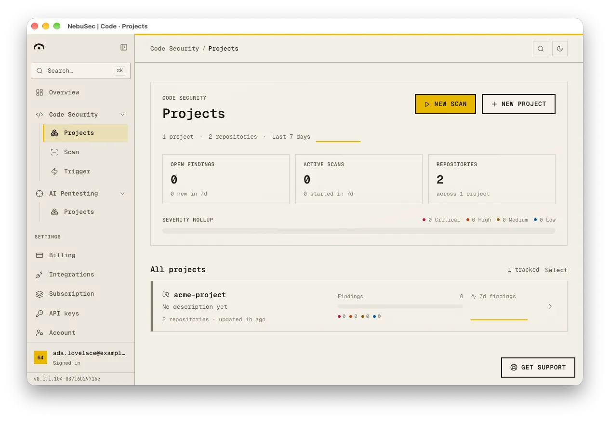
Task: Open search via header magnifier icon
Action: 541,49
